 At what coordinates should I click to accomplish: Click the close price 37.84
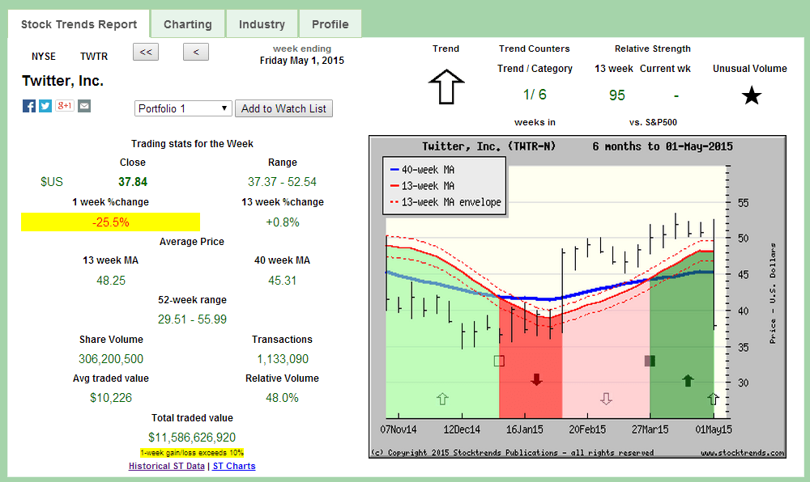133,182
